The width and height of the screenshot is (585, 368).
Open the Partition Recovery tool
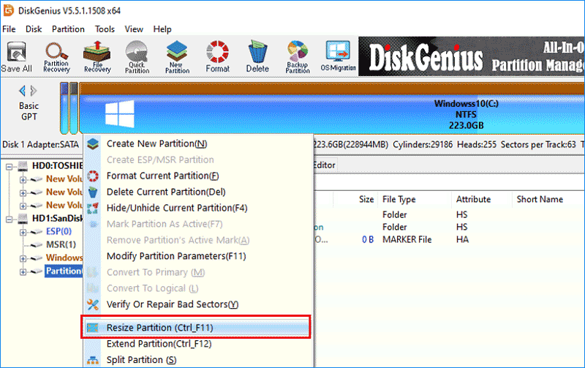click(x=56, y=57)
